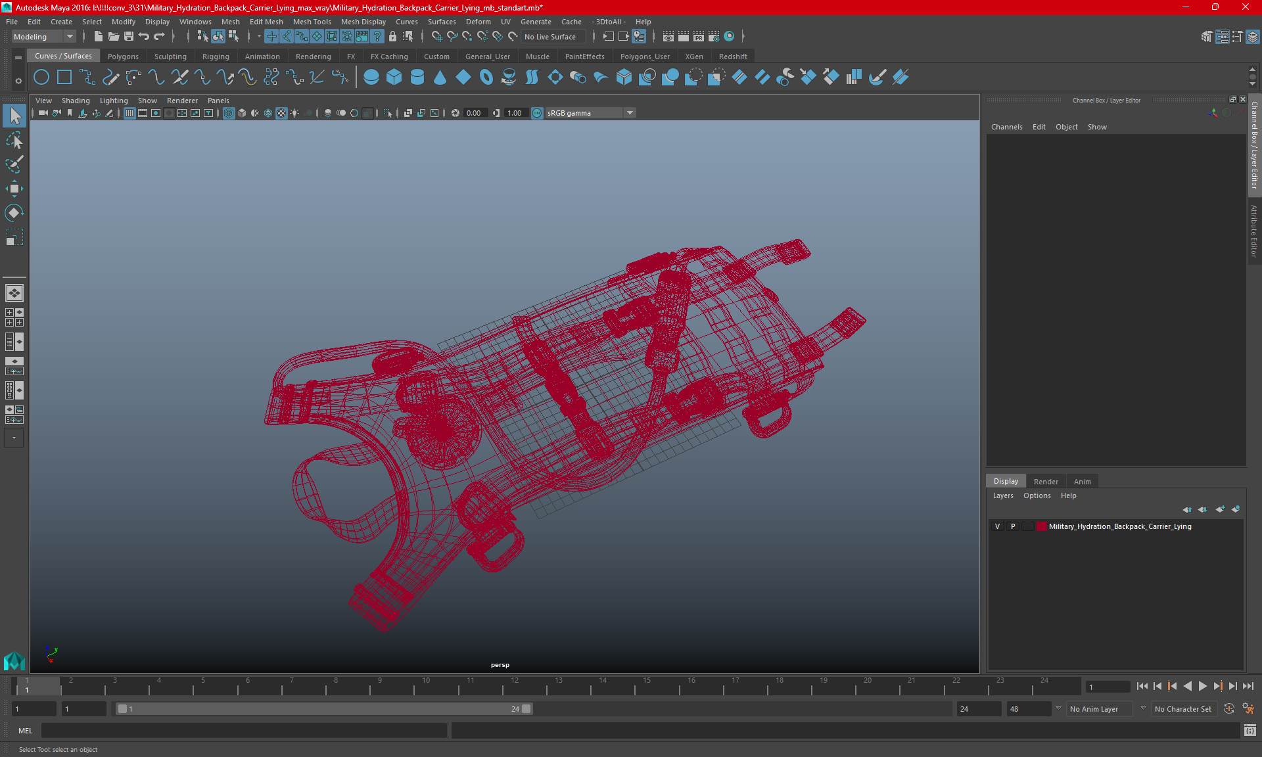Open the Renderer viewport menu
Screen dimensions: 1262x757
click(182, 101)
